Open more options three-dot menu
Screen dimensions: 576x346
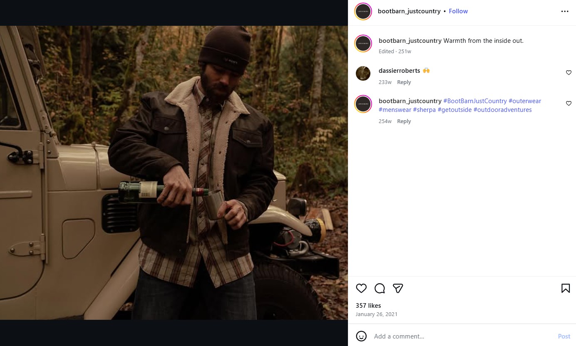(x=564, y=11)
